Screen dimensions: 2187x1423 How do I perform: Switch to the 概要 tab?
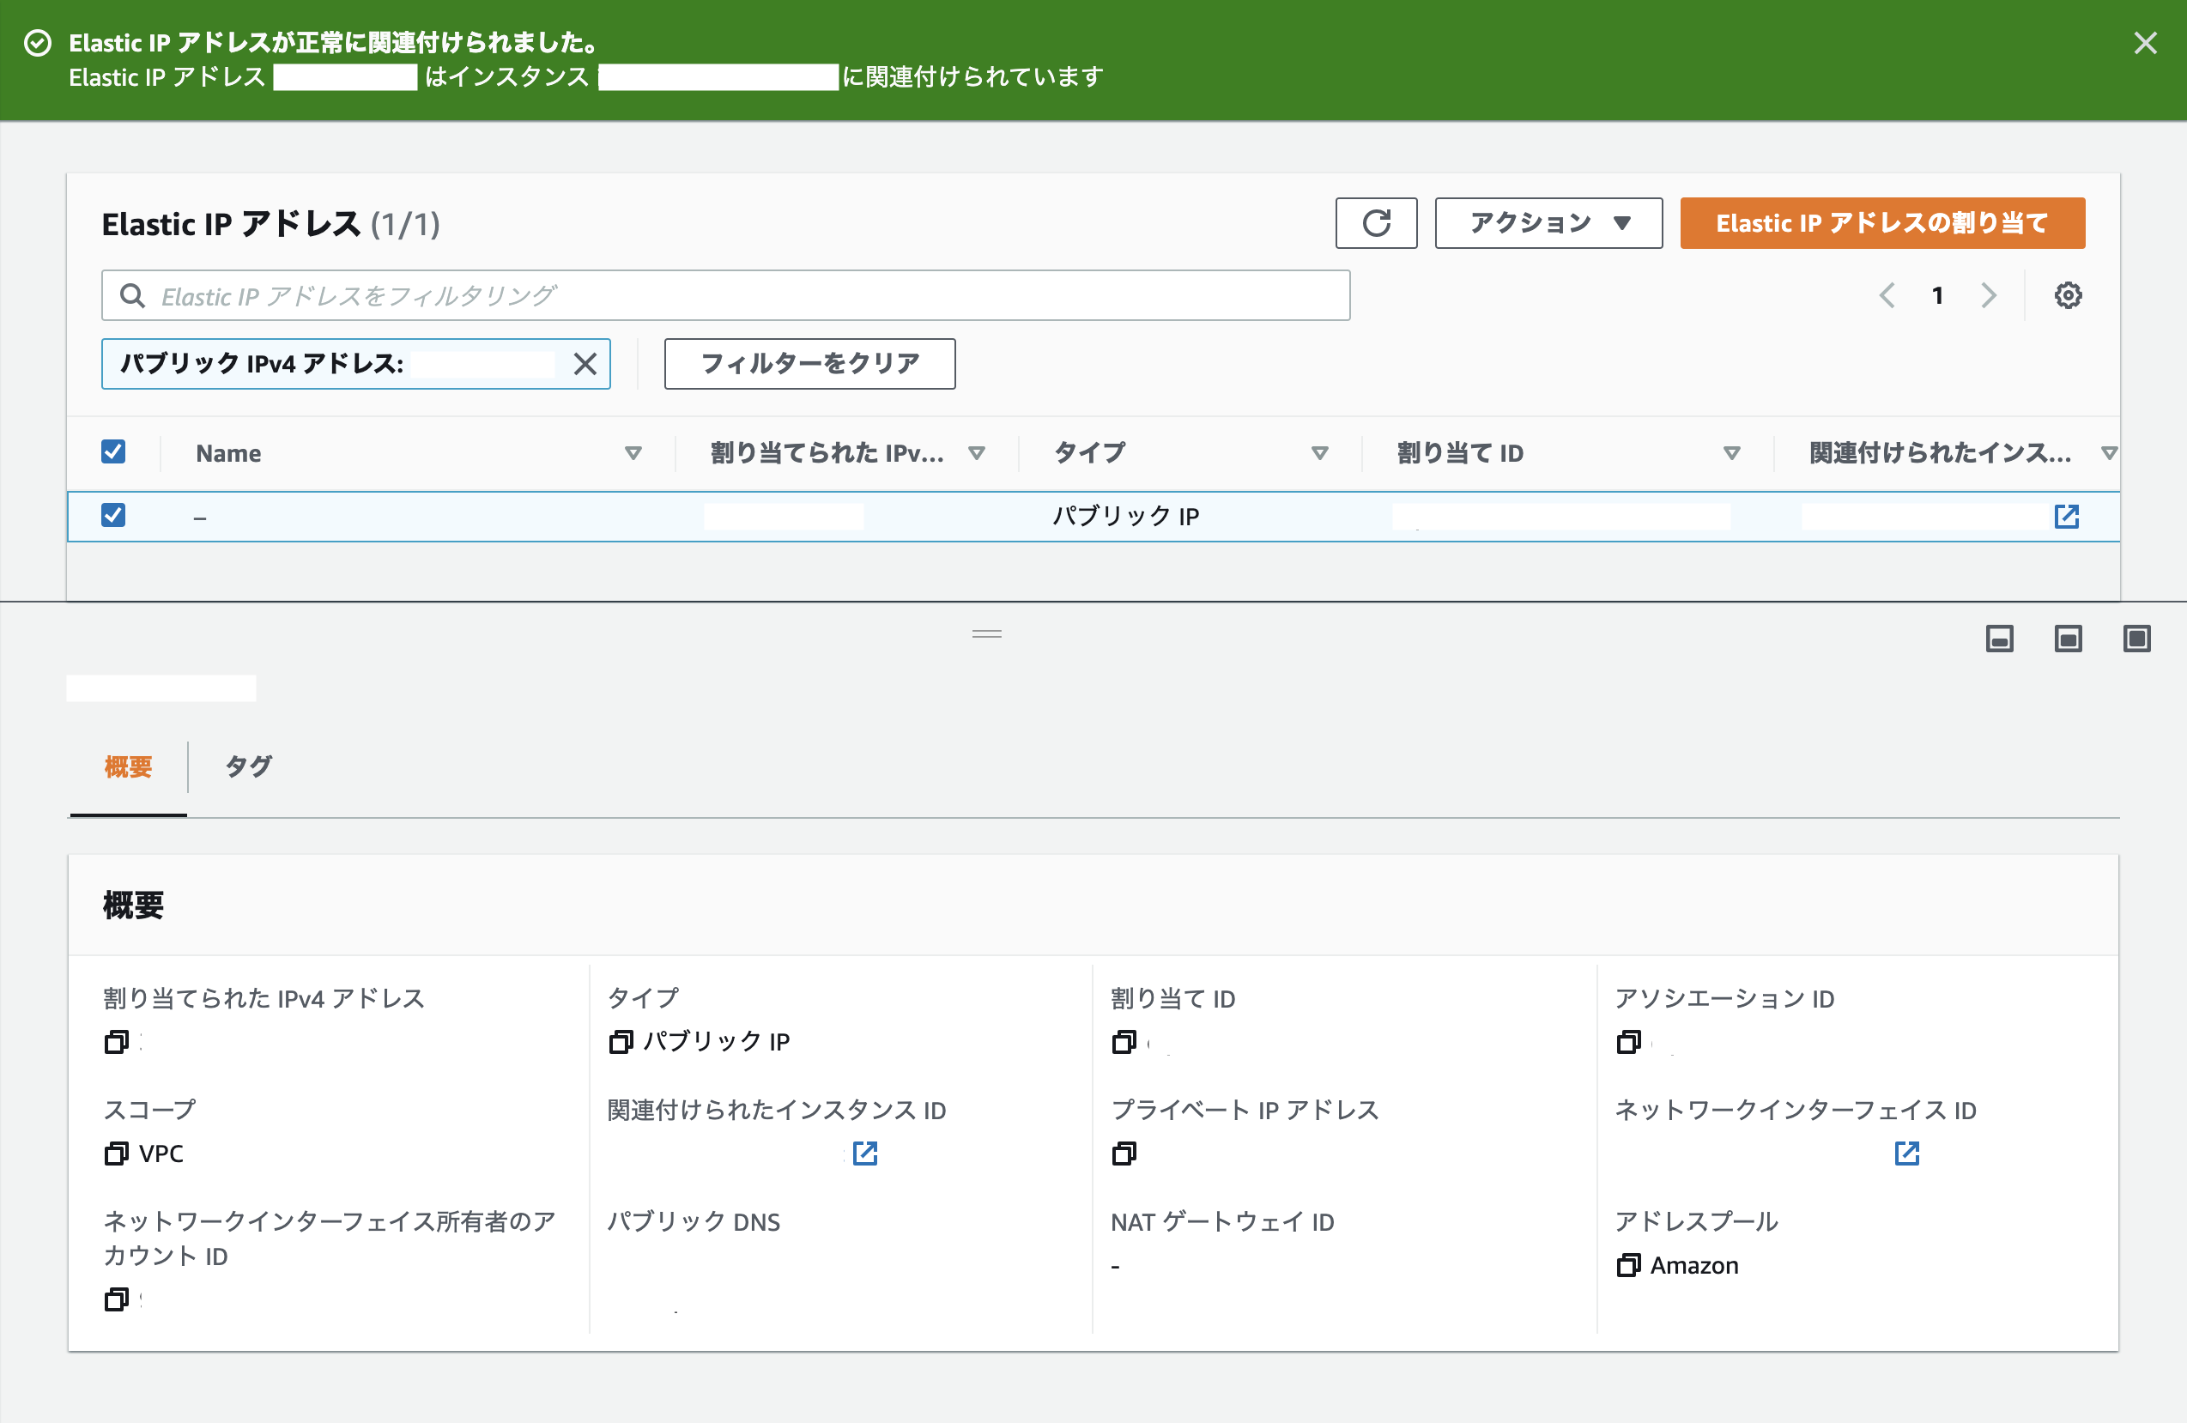[128, 767]
